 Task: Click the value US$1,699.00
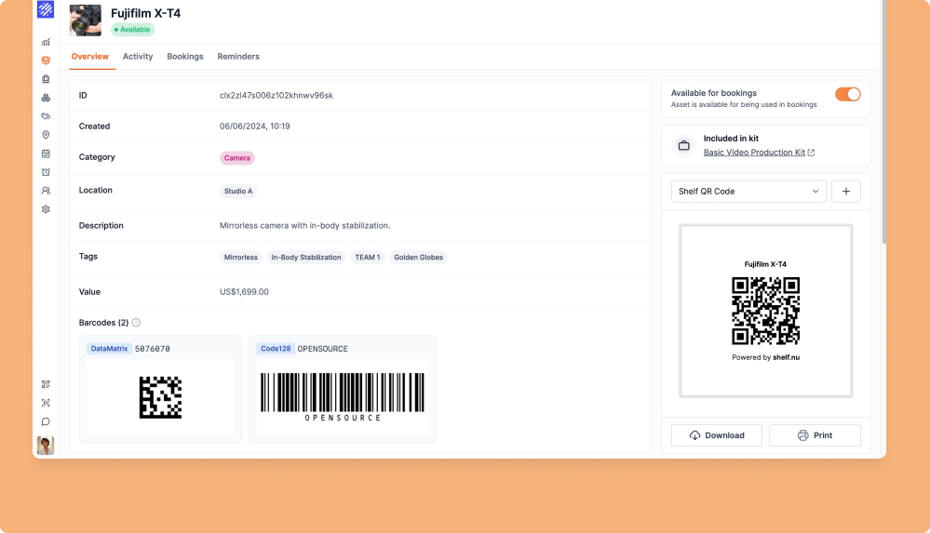(x=244, y=292)
